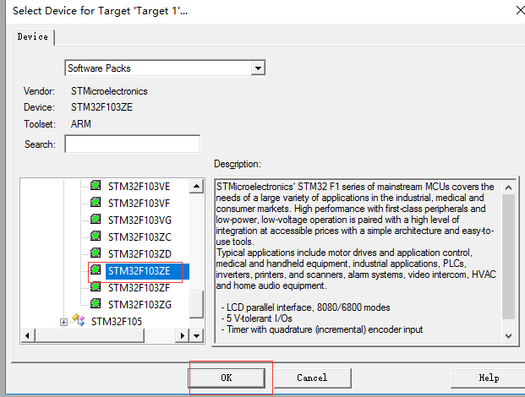The width and height of the screenshot is (525, 397).
Task: Confirm with the OK button
Action: [x=227, y=378]
